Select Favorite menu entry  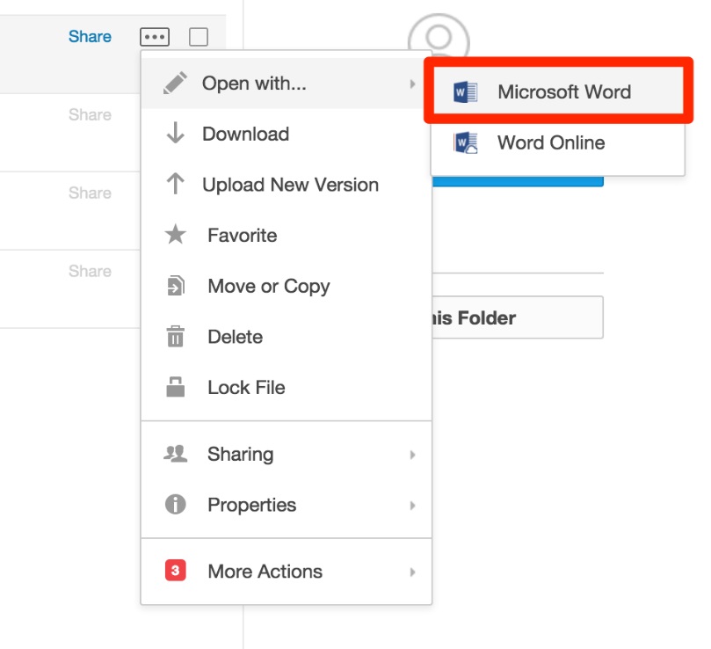click(287, 235)
